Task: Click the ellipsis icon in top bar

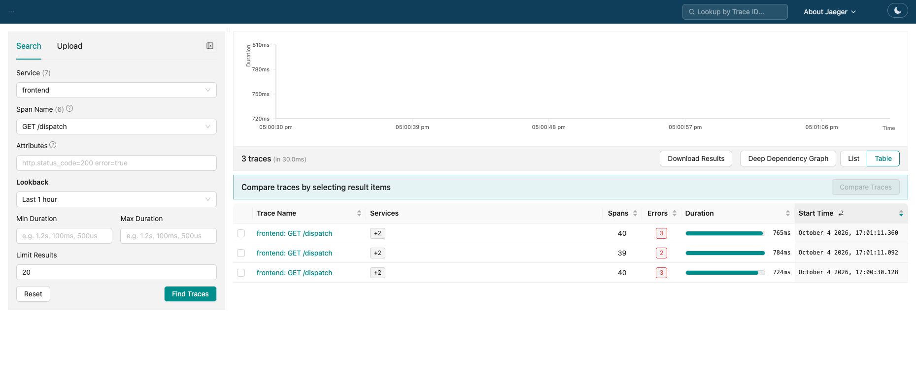Action: pyautogui.click(x=11, y=12)
